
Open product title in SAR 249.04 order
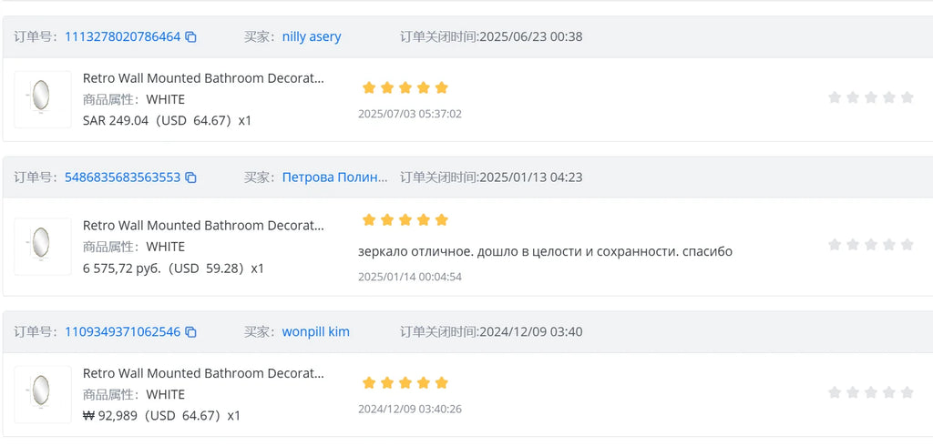(204, 78)
